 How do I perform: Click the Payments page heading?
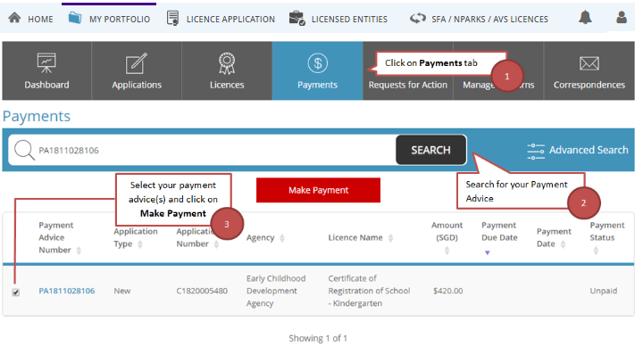coord(37,117)
